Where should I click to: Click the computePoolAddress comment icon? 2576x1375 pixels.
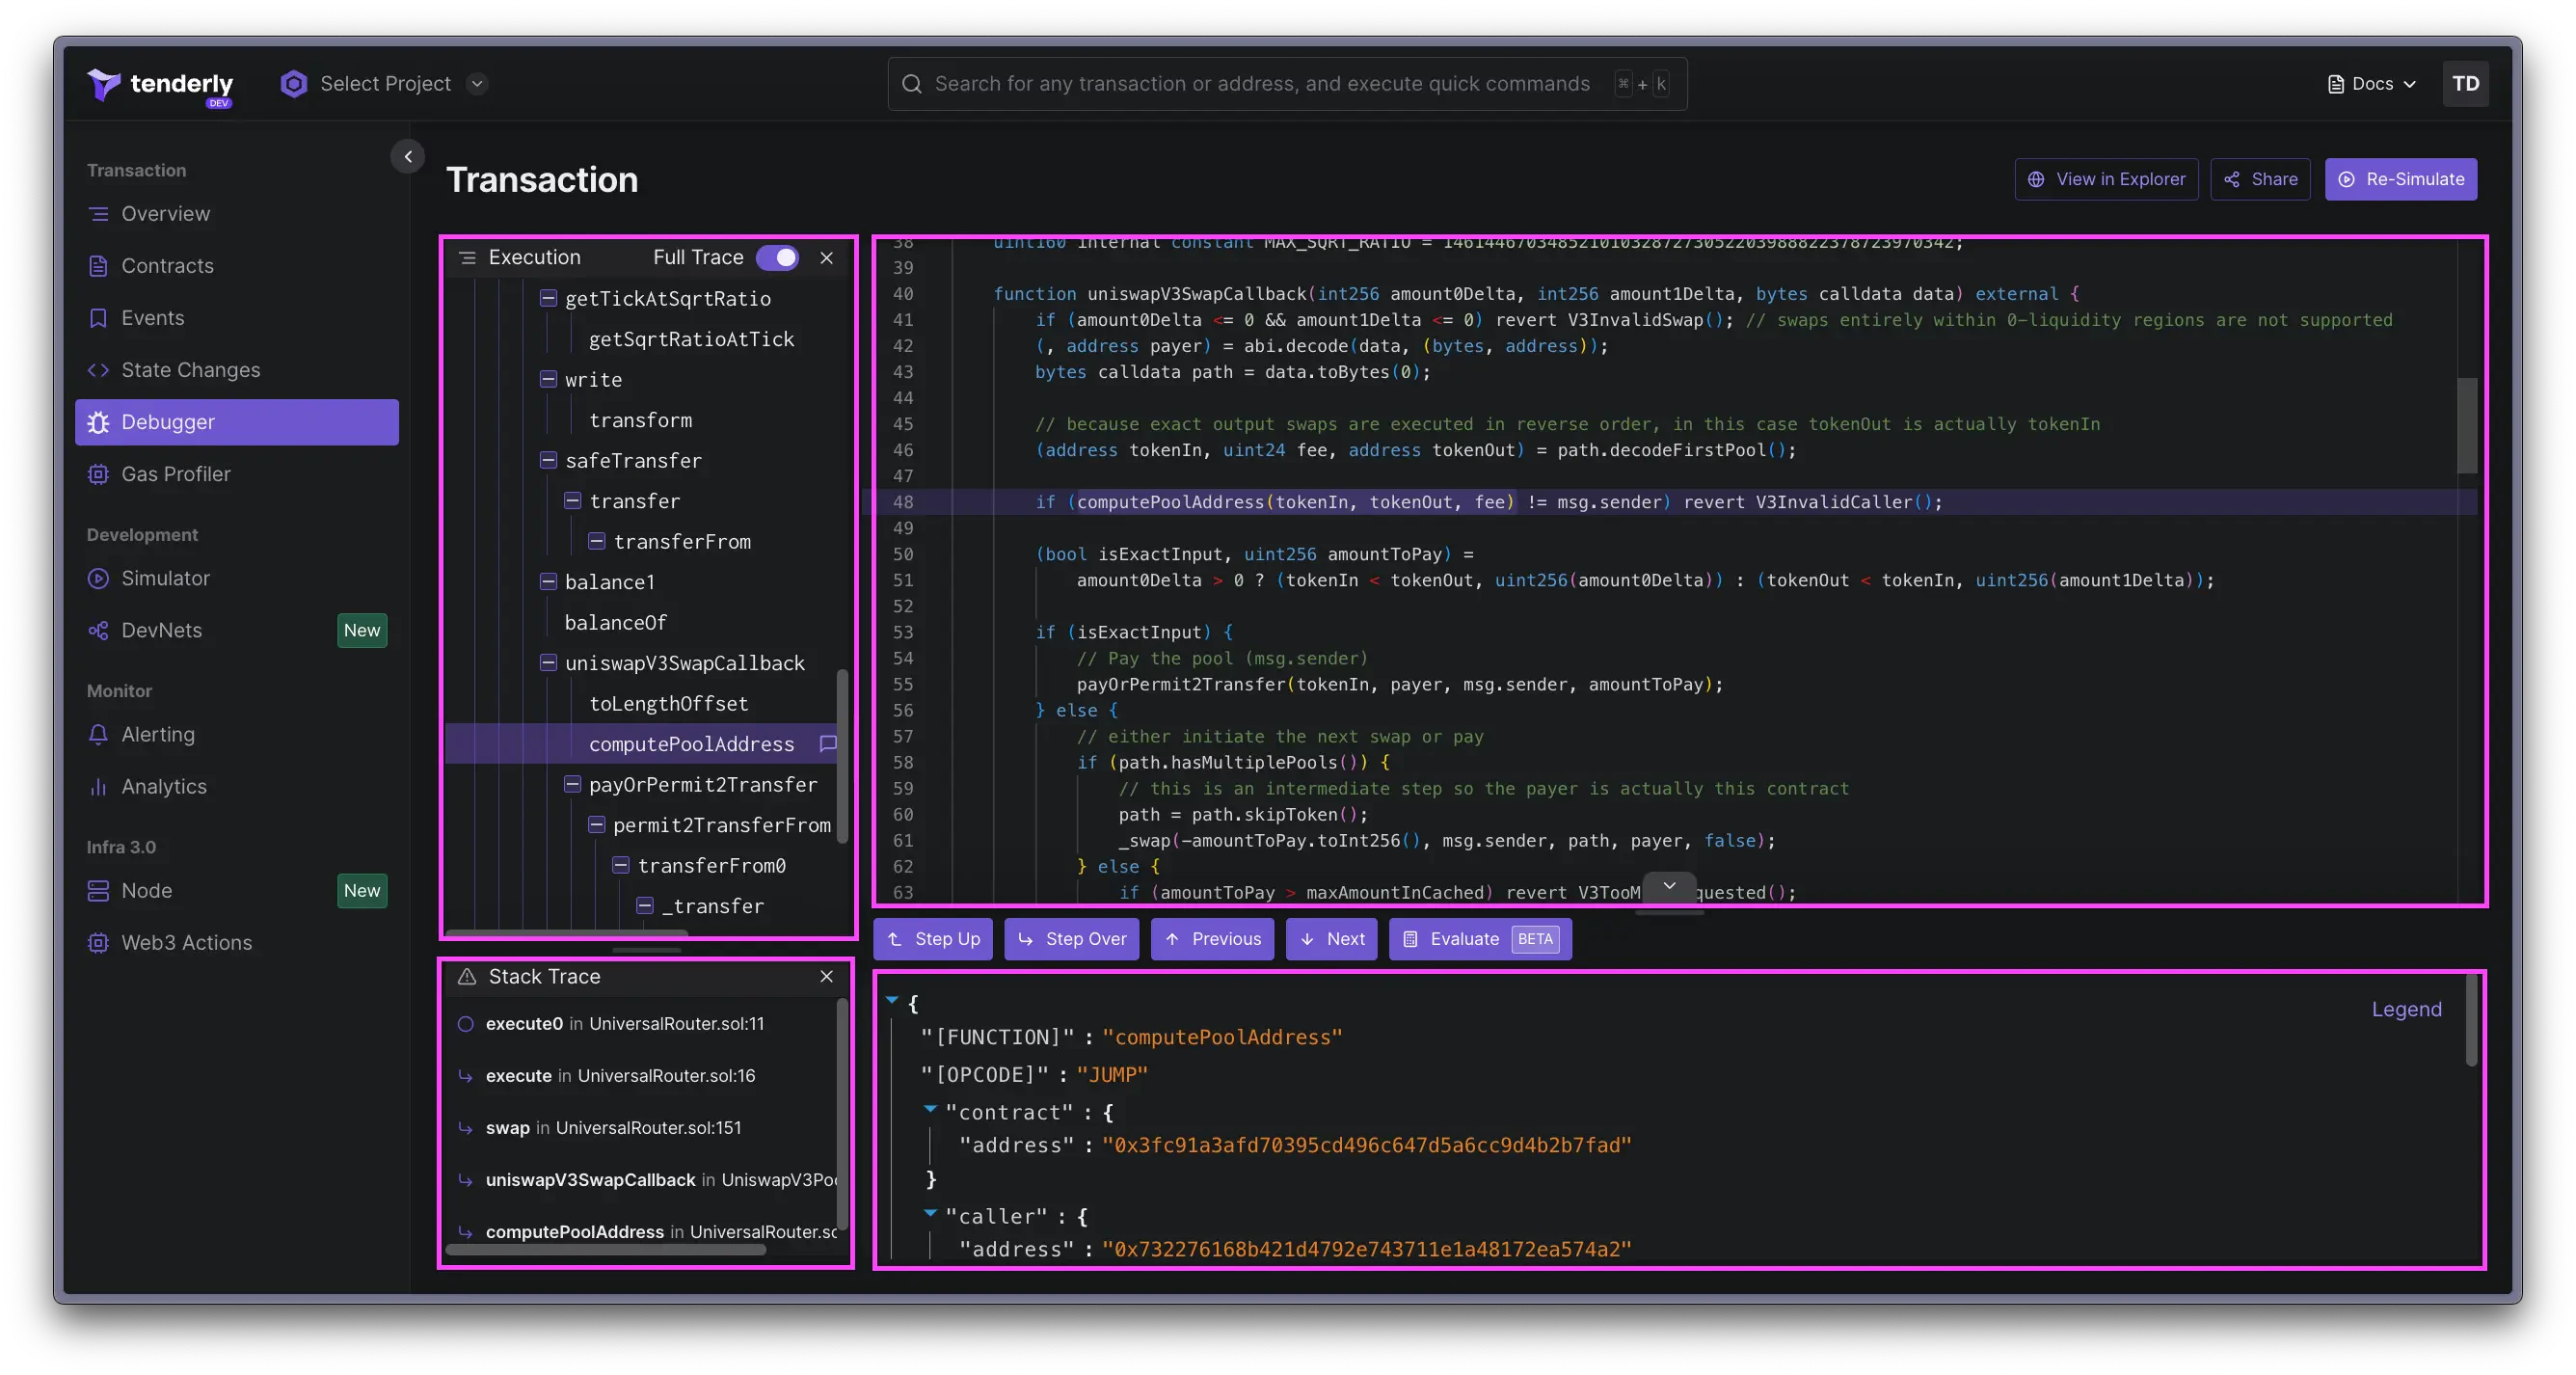pos(828,744)
